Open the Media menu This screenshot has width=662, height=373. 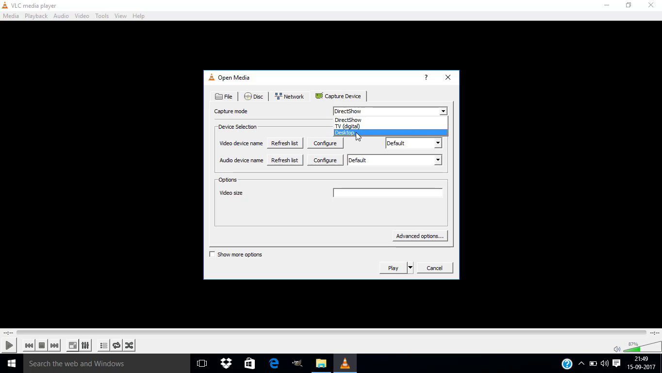coord(11,16)
